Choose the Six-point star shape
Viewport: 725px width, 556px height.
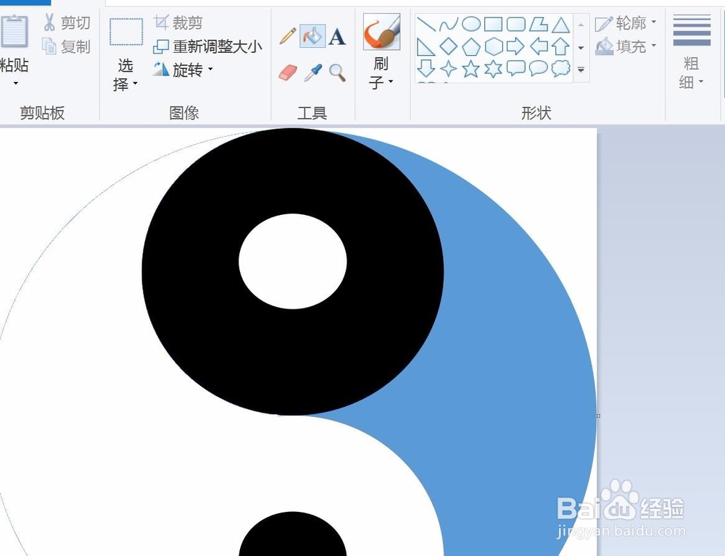click(493, 69)
